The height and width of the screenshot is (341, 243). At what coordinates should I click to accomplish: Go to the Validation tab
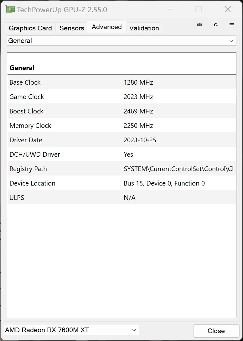144,28
